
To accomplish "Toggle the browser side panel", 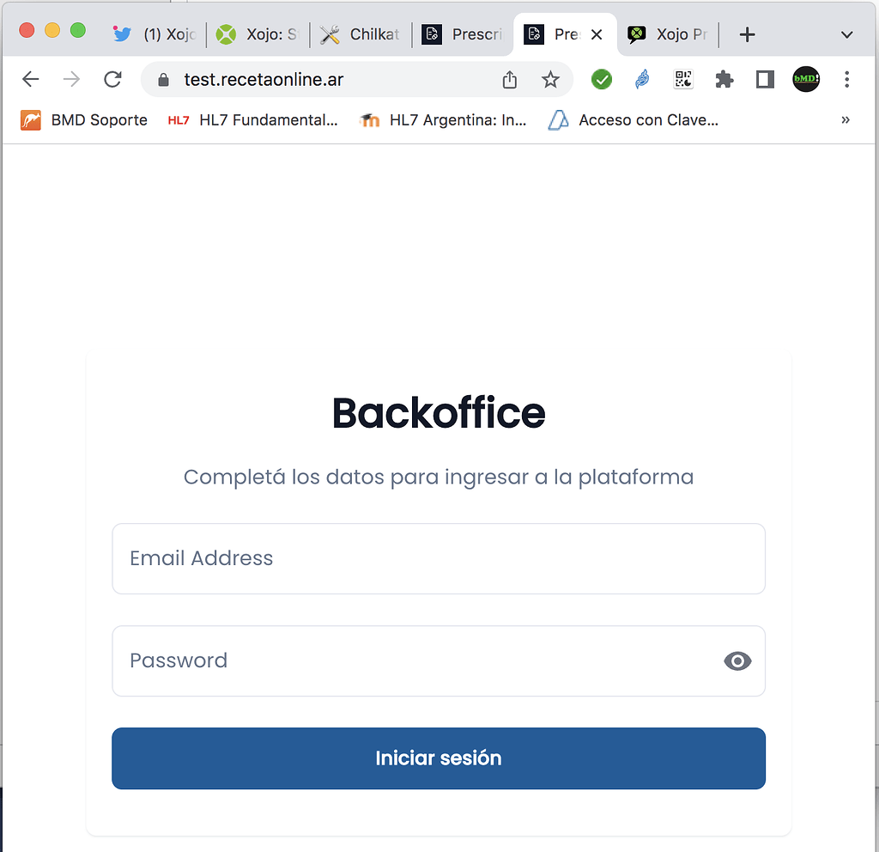I will [765, 80].
